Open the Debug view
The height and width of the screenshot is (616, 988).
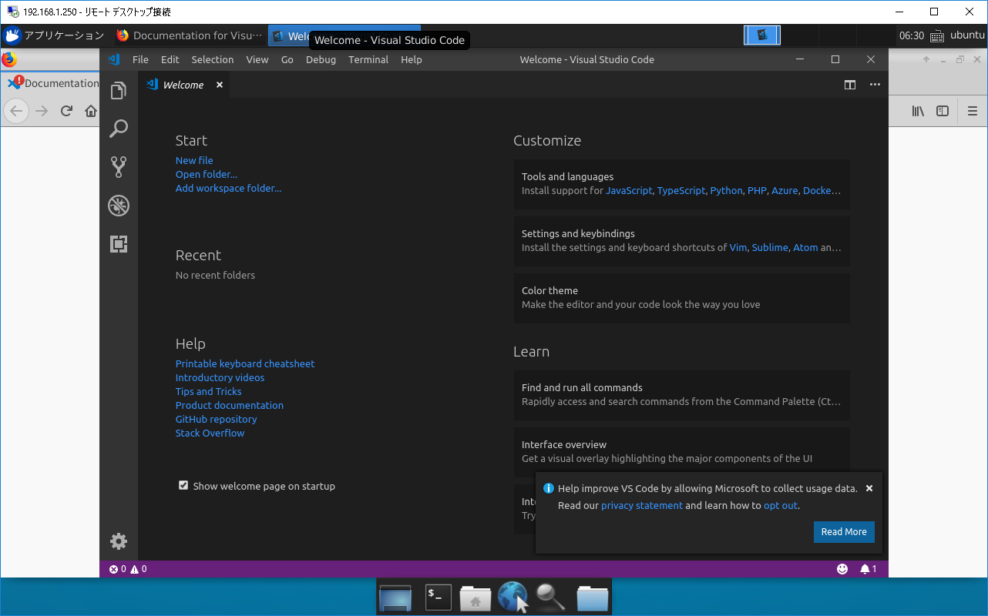coord(119,206)
